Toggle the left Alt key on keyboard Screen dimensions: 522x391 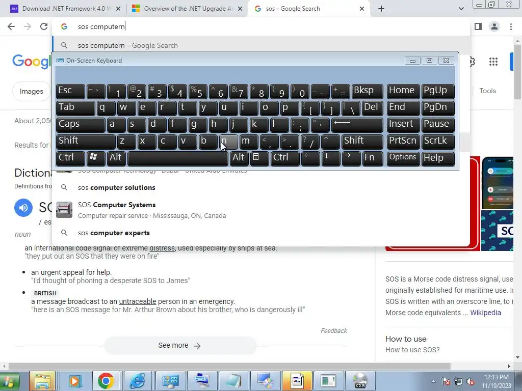point(116,159)
